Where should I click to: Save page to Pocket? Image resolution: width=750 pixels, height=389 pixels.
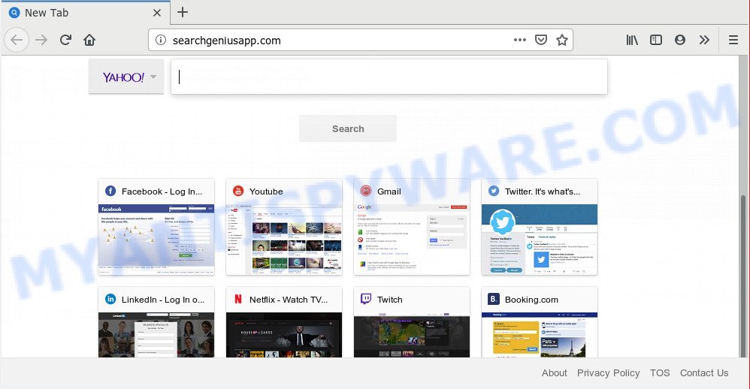[x=541, y=40]
